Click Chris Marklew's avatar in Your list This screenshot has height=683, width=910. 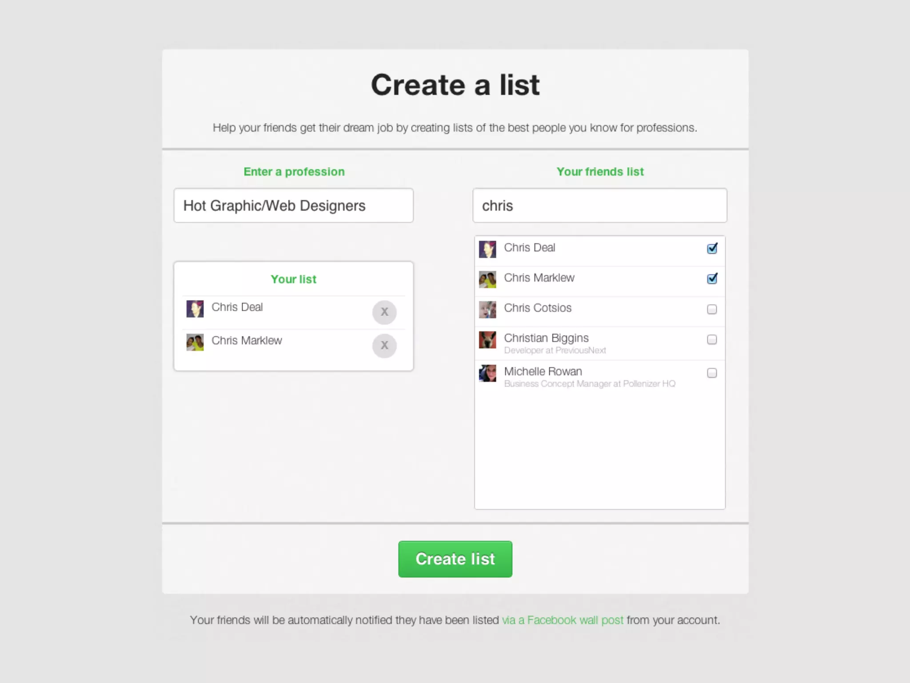coord(195,342)
